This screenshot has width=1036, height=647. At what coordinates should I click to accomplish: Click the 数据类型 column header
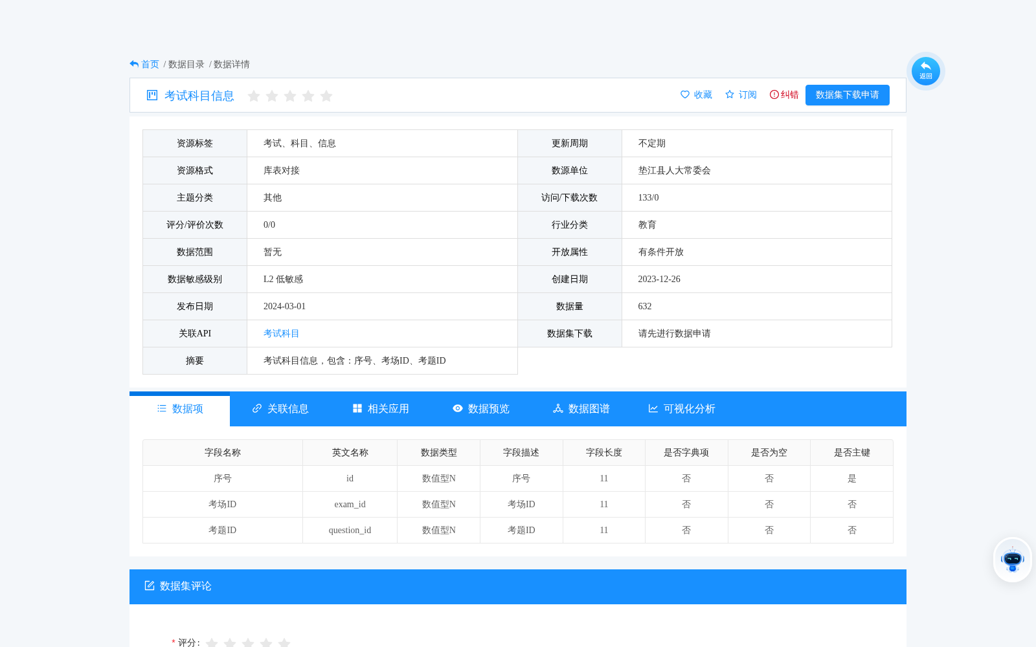click(x=439, y=453)
